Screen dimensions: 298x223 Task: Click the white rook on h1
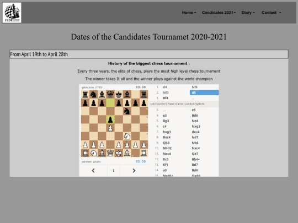[x=143, y=153]
